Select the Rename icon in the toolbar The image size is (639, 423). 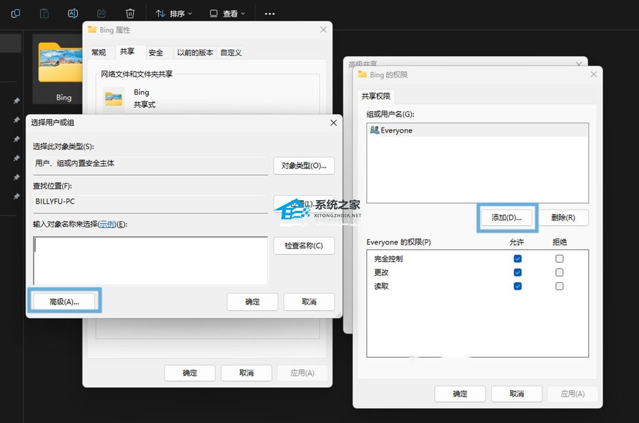(x=73, y=13)
